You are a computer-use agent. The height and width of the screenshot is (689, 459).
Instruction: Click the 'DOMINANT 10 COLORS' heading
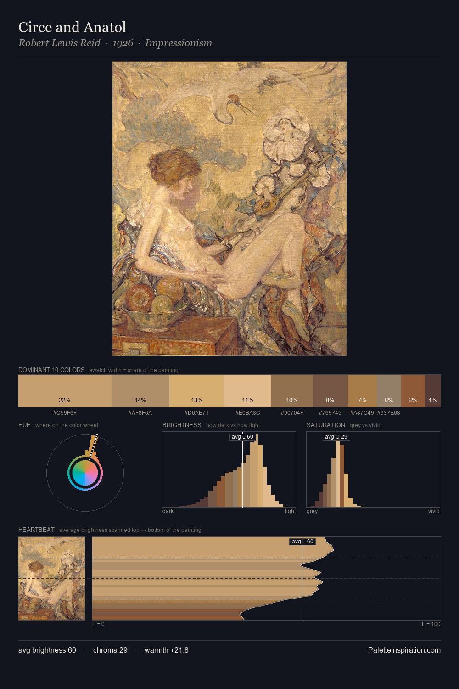click(x=51, y=370)
